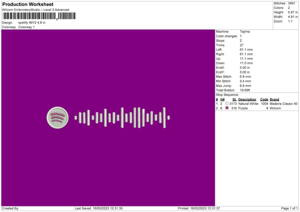300x212 pixels.
Task: Click the Max Jump value 6.8 mm
Action: click(245, 86)
